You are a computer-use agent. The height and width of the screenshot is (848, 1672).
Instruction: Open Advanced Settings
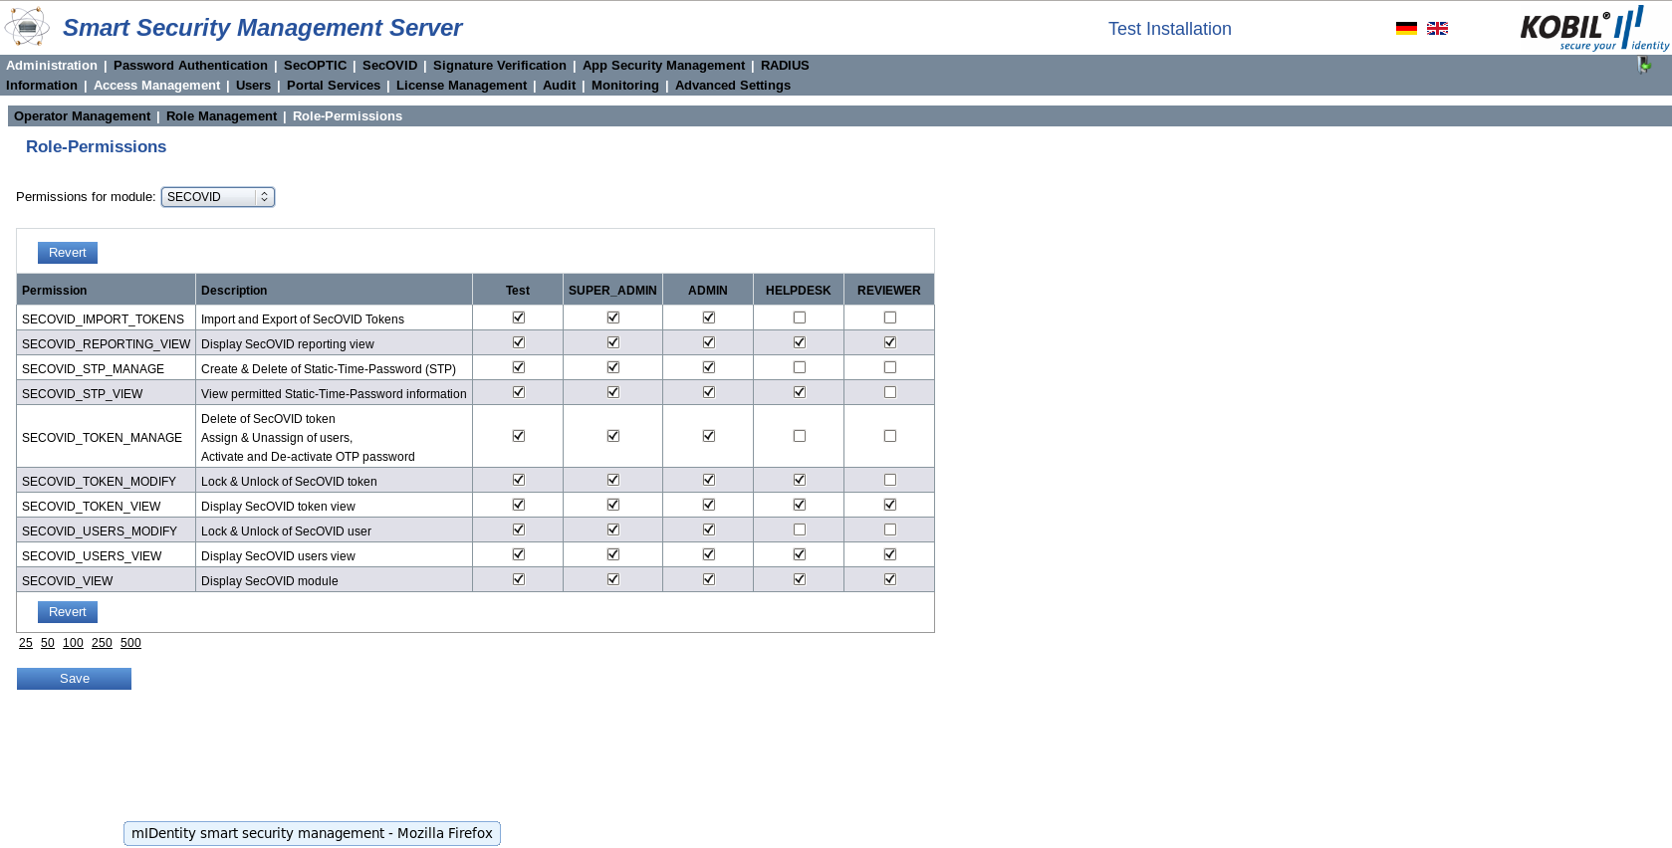(x=733, y=86)
